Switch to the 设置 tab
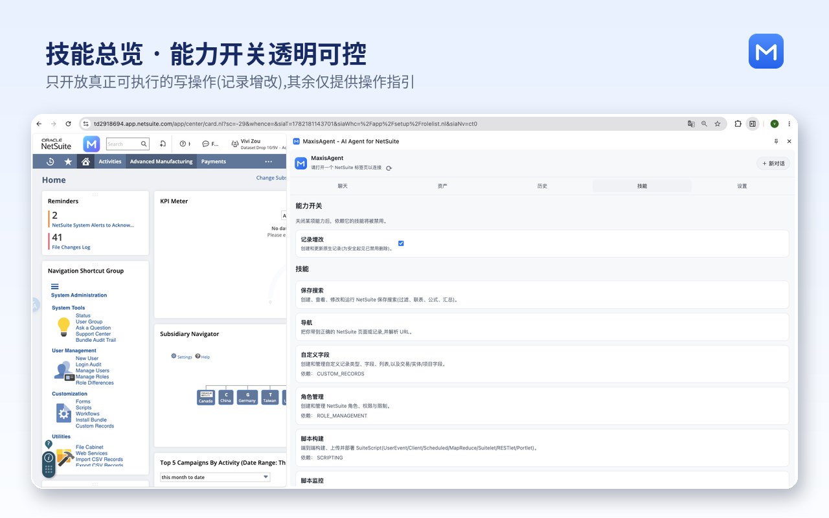 pyautogui.click(x=742, y=186)
